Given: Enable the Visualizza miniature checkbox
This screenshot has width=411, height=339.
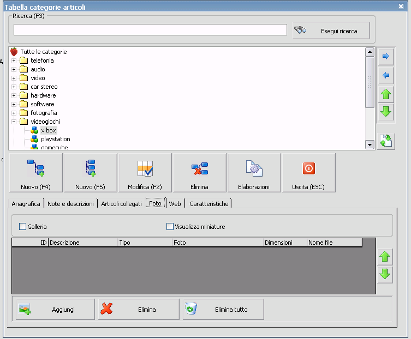Looking at the screenshot, I should (170, 226).
